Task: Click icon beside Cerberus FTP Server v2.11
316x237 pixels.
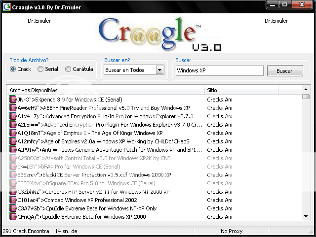Action: [x=13, y=192]
